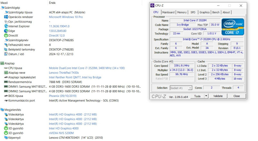Viewport: 258px width, 141px height.
Task: Open the Microsoft Windows 10 Pro link
Action: [66, 17]
